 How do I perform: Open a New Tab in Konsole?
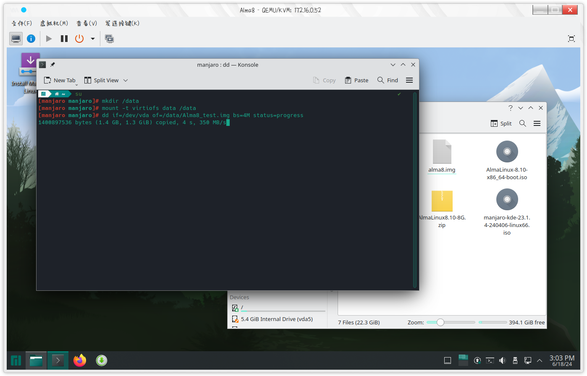coord(60,80)
